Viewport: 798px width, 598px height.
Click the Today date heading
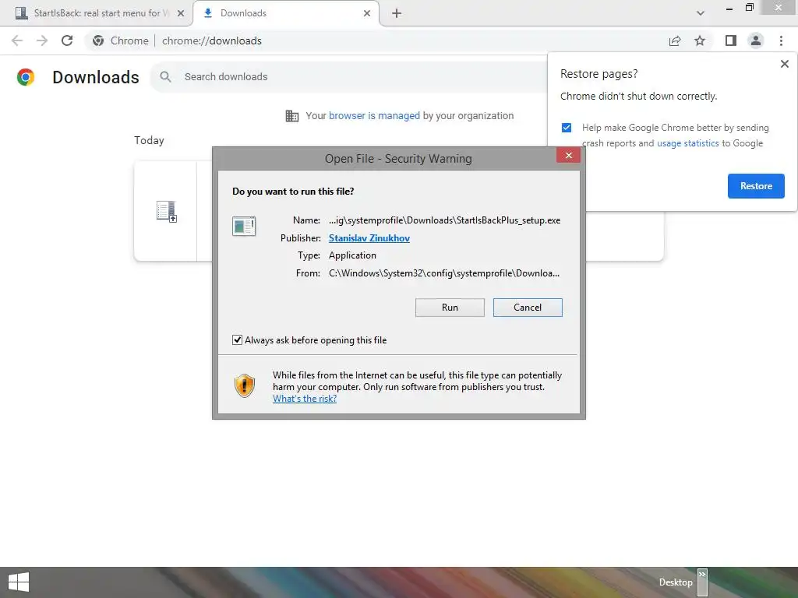[149, 140]
